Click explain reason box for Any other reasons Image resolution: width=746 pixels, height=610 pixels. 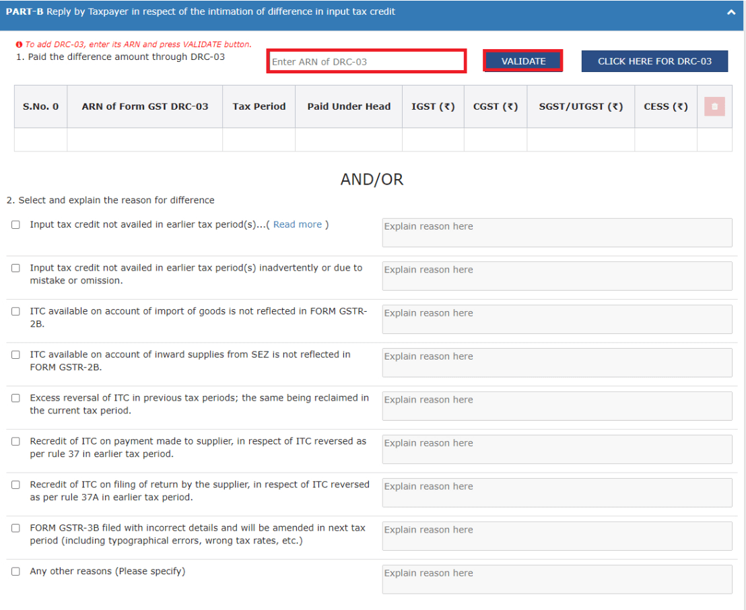point(557,579)
